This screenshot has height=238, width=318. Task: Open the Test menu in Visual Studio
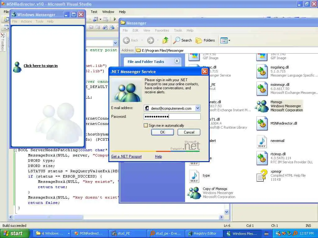coord(94,12)
